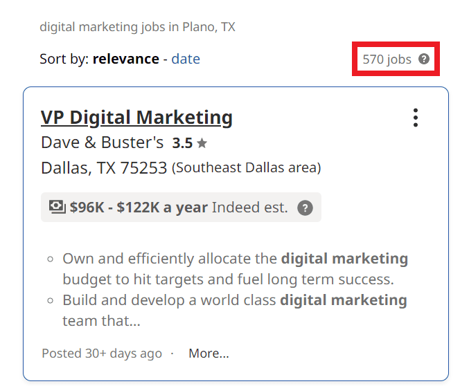This screenshot has width=469, height=386.
Task: Open the job count help icon
Action: pyautogui.click(x=424, y=59)
